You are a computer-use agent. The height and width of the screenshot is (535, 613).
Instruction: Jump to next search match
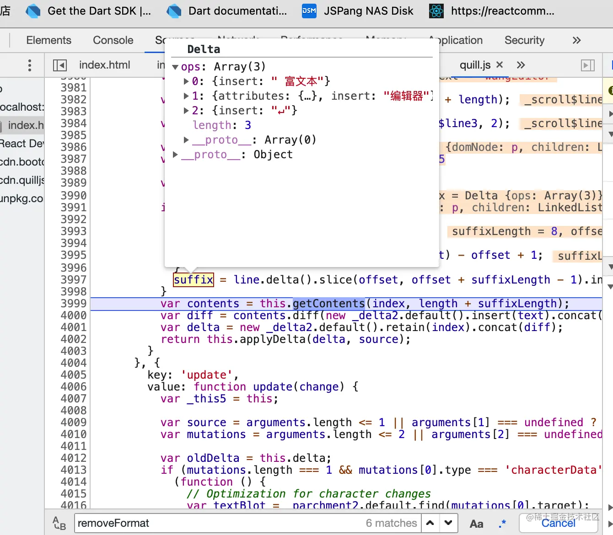[448, 523]
